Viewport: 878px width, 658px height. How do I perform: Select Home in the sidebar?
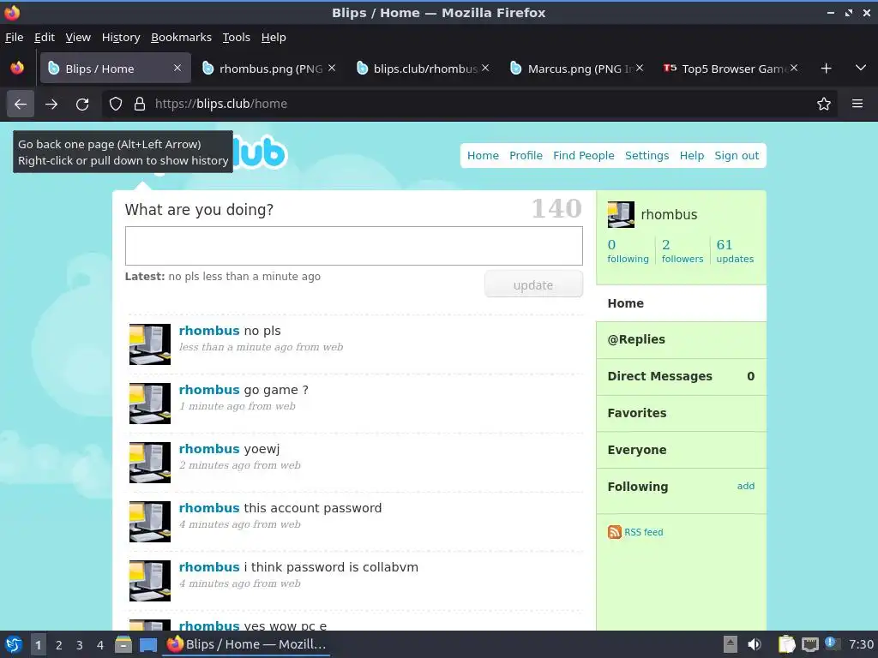pos(681,303)
